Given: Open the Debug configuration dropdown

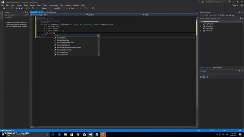Looking at the screenshot, I should click(x=47, y=8).
